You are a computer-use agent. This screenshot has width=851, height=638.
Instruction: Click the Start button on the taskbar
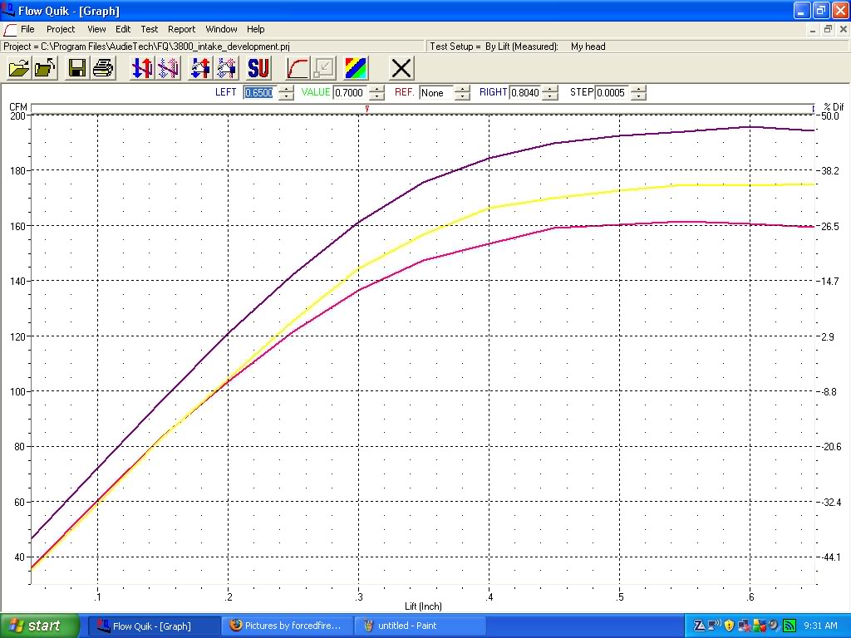pos(40,626)
